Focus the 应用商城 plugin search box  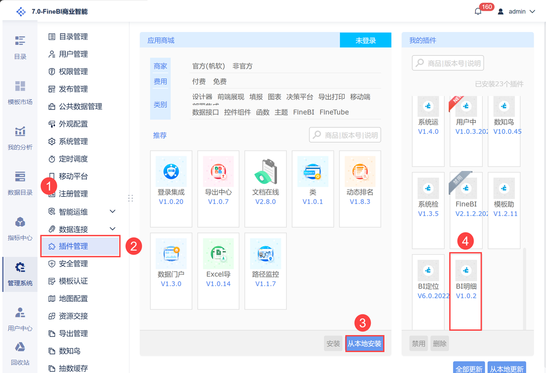(345, 135)
